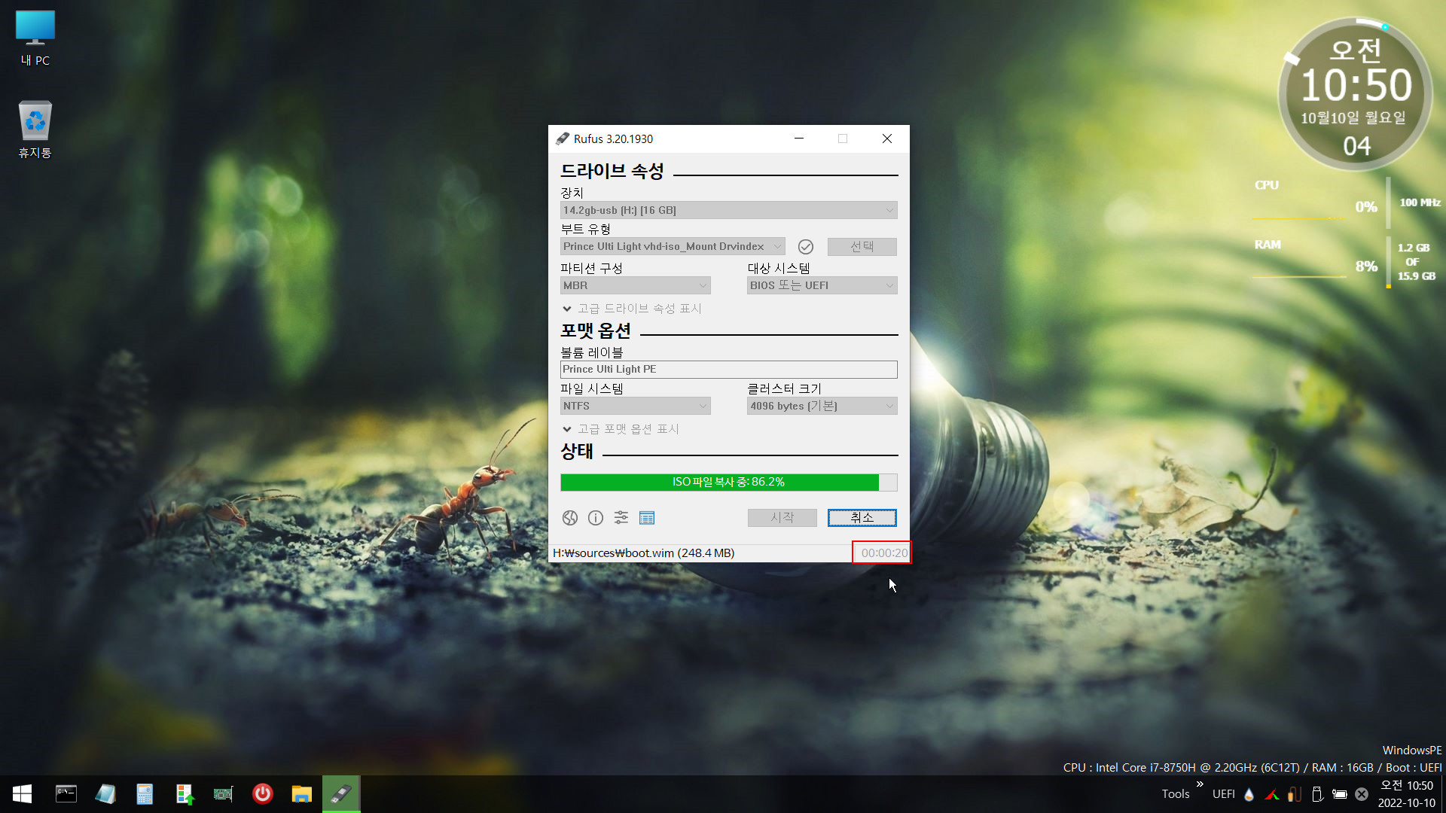
Task: Click the desktop clock widget
Action: [1356, 94]
